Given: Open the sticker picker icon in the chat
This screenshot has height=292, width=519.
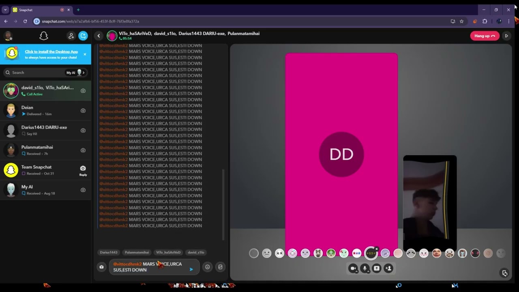Looking at the screenshot, I should click(220, 267).
